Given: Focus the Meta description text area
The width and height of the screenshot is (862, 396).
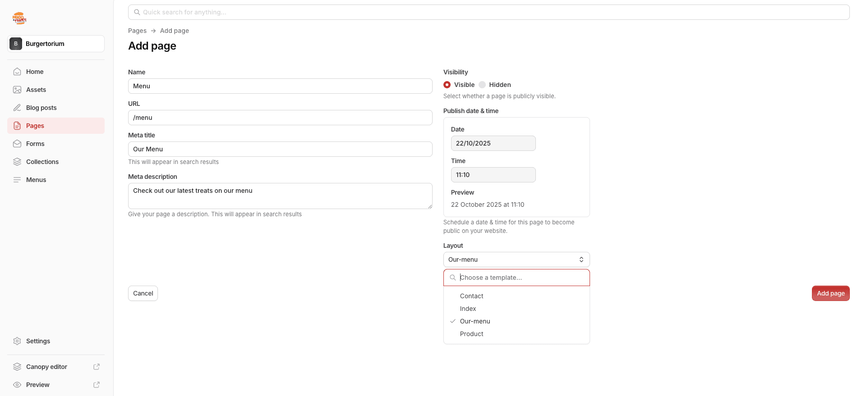Looking at the screenshot, I should [x=280, y=196].
